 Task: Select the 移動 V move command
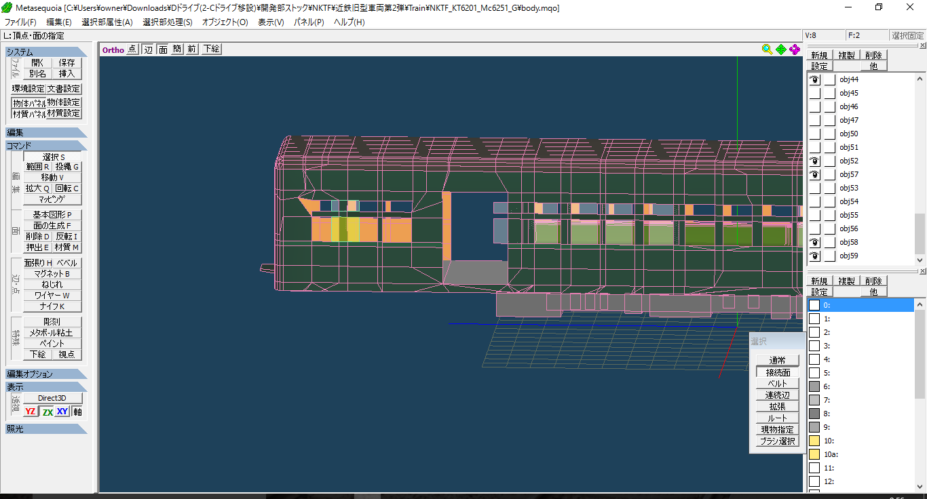pyautogui.click(x=53, y=178)
